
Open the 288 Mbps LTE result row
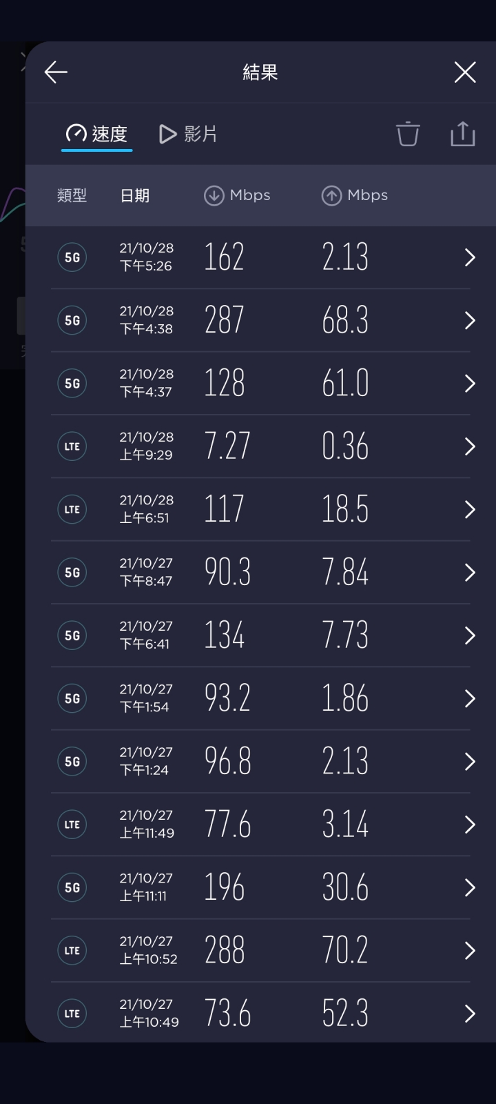pyautogui.click(x=260, y=951)
